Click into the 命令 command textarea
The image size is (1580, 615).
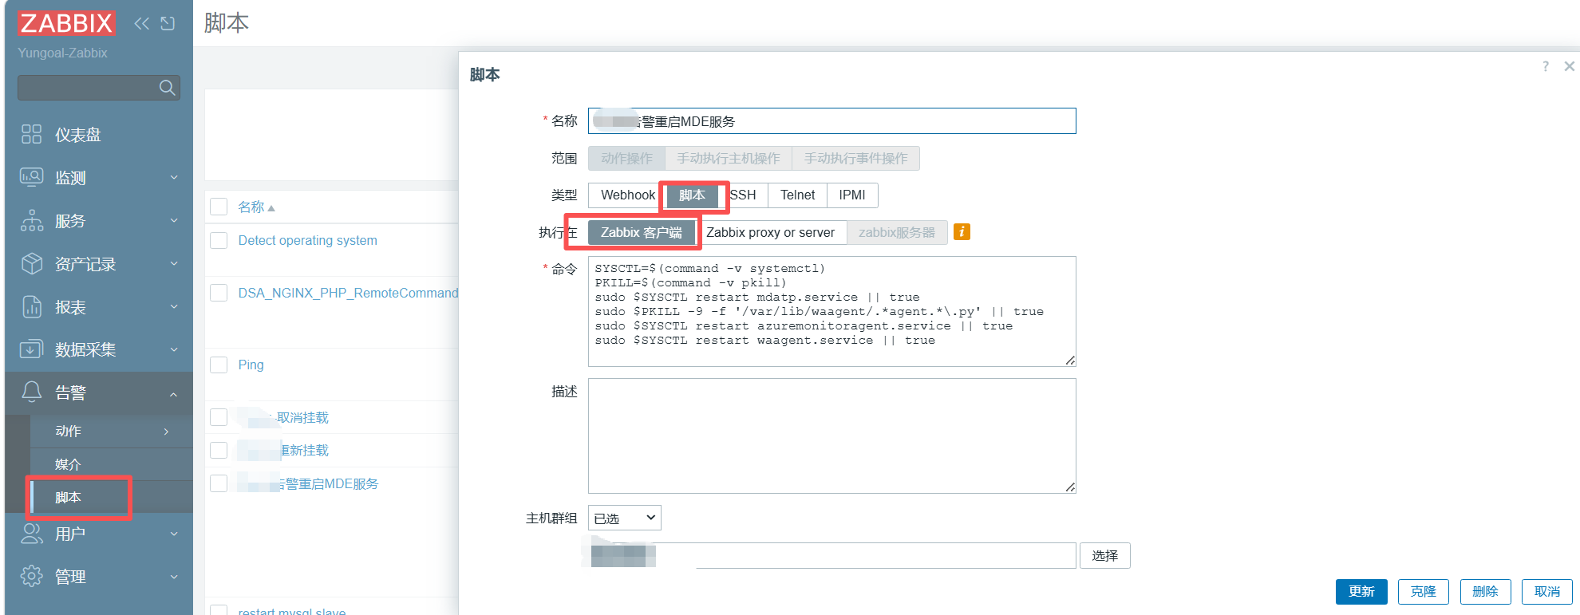click(832, 311)
